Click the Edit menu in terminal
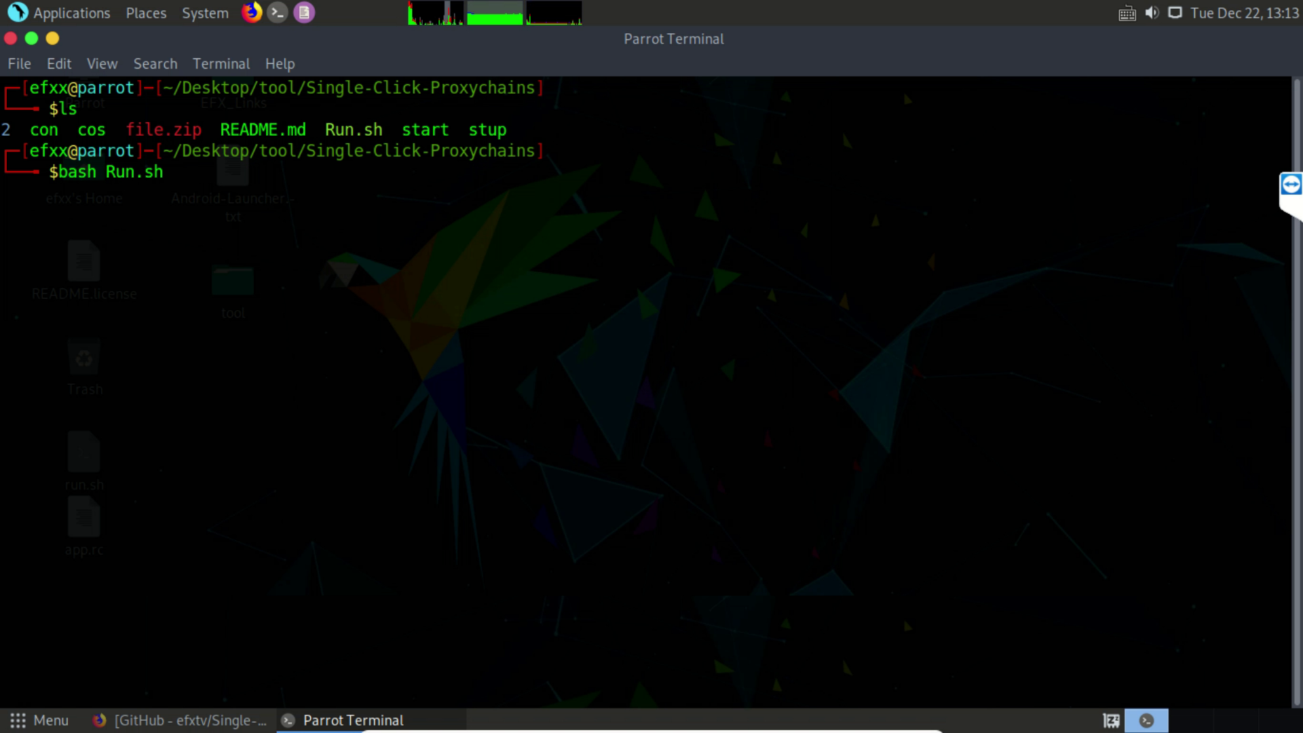 pyautogui.click(x=59, y=64)
